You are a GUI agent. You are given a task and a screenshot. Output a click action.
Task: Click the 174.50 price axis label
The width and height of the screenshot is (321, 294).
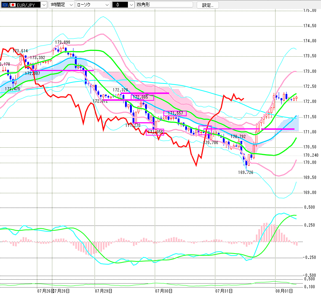pos(310,26)
